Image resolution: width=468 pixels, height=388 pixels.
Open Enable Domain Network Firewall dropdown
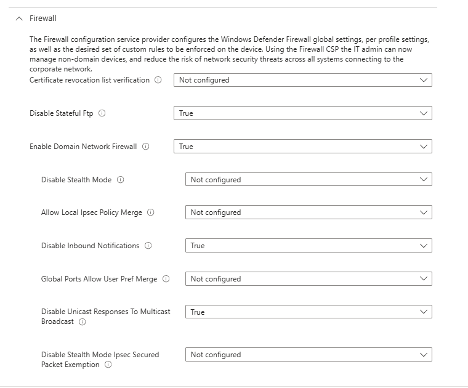pyautogui.click(x=302, y=146)
